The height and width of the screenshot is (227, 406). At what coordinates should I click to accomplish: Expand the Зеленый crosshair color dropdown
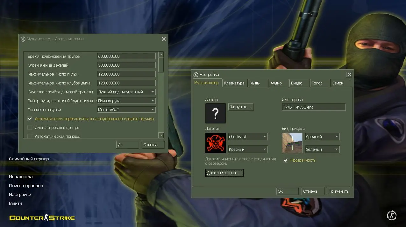click(x=322, y=150)
